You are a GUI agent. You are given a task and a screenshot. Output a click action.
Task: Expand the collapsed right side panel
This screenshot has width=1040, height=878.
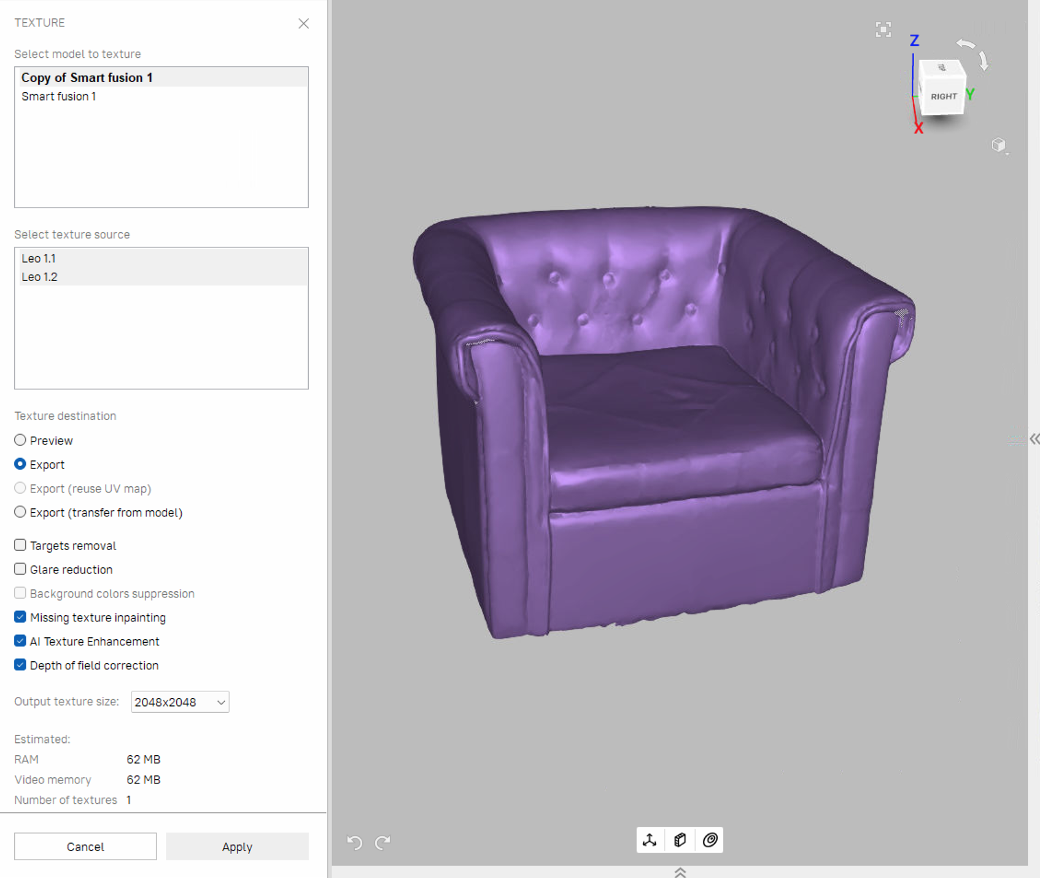(1034, 439)
